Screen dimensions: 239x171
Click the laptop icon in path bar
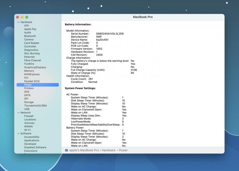66,150
